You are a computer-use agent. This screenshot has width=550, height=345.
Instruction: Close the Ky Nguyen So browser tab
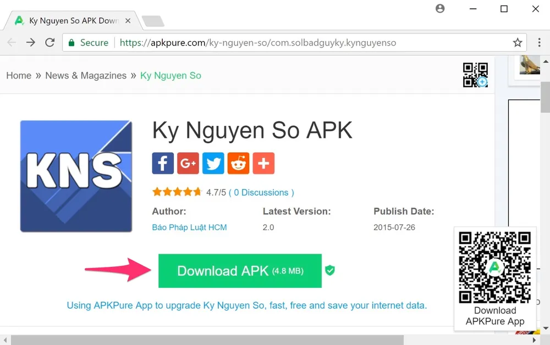point(128,21)
